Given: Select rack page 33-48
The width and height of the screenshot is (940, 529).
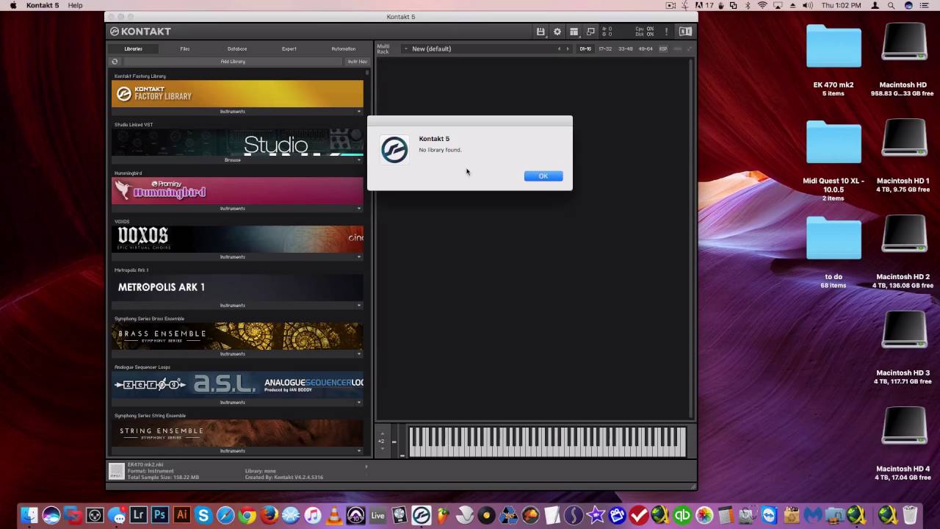Looking at the screenshot, I should click(625, 48).
